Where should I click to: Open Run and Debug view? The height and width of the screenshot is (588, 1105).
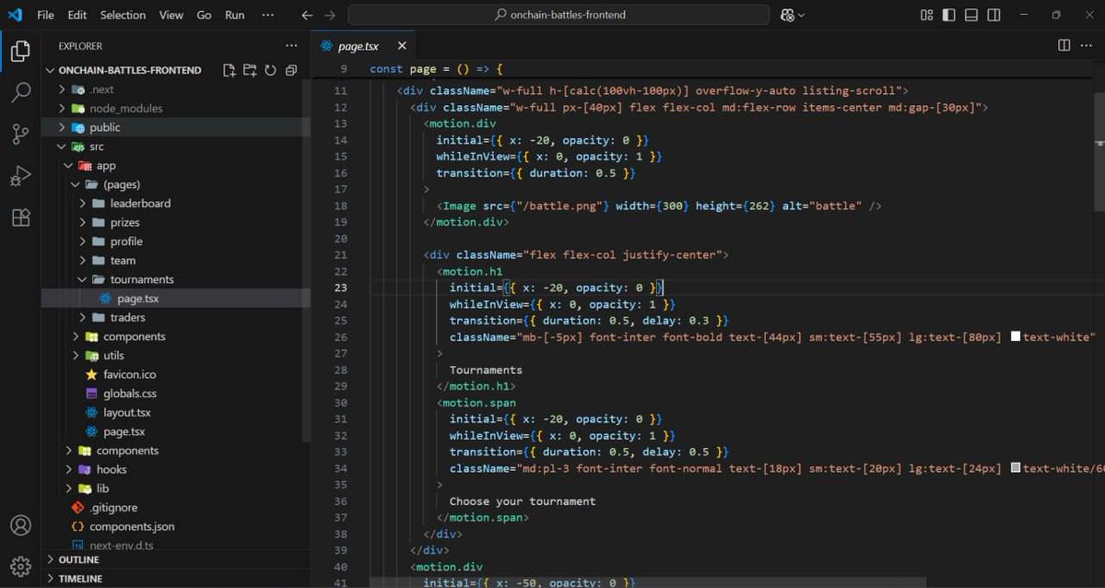point(20,175)
